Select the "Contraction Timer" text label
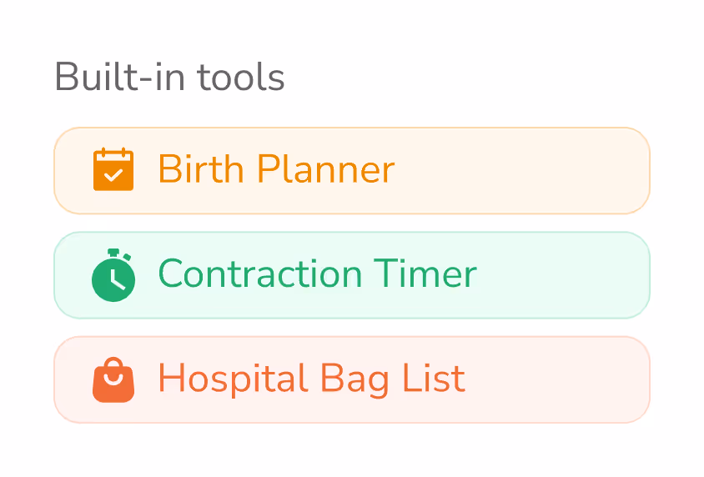704x477 pixels. point(318,274)
